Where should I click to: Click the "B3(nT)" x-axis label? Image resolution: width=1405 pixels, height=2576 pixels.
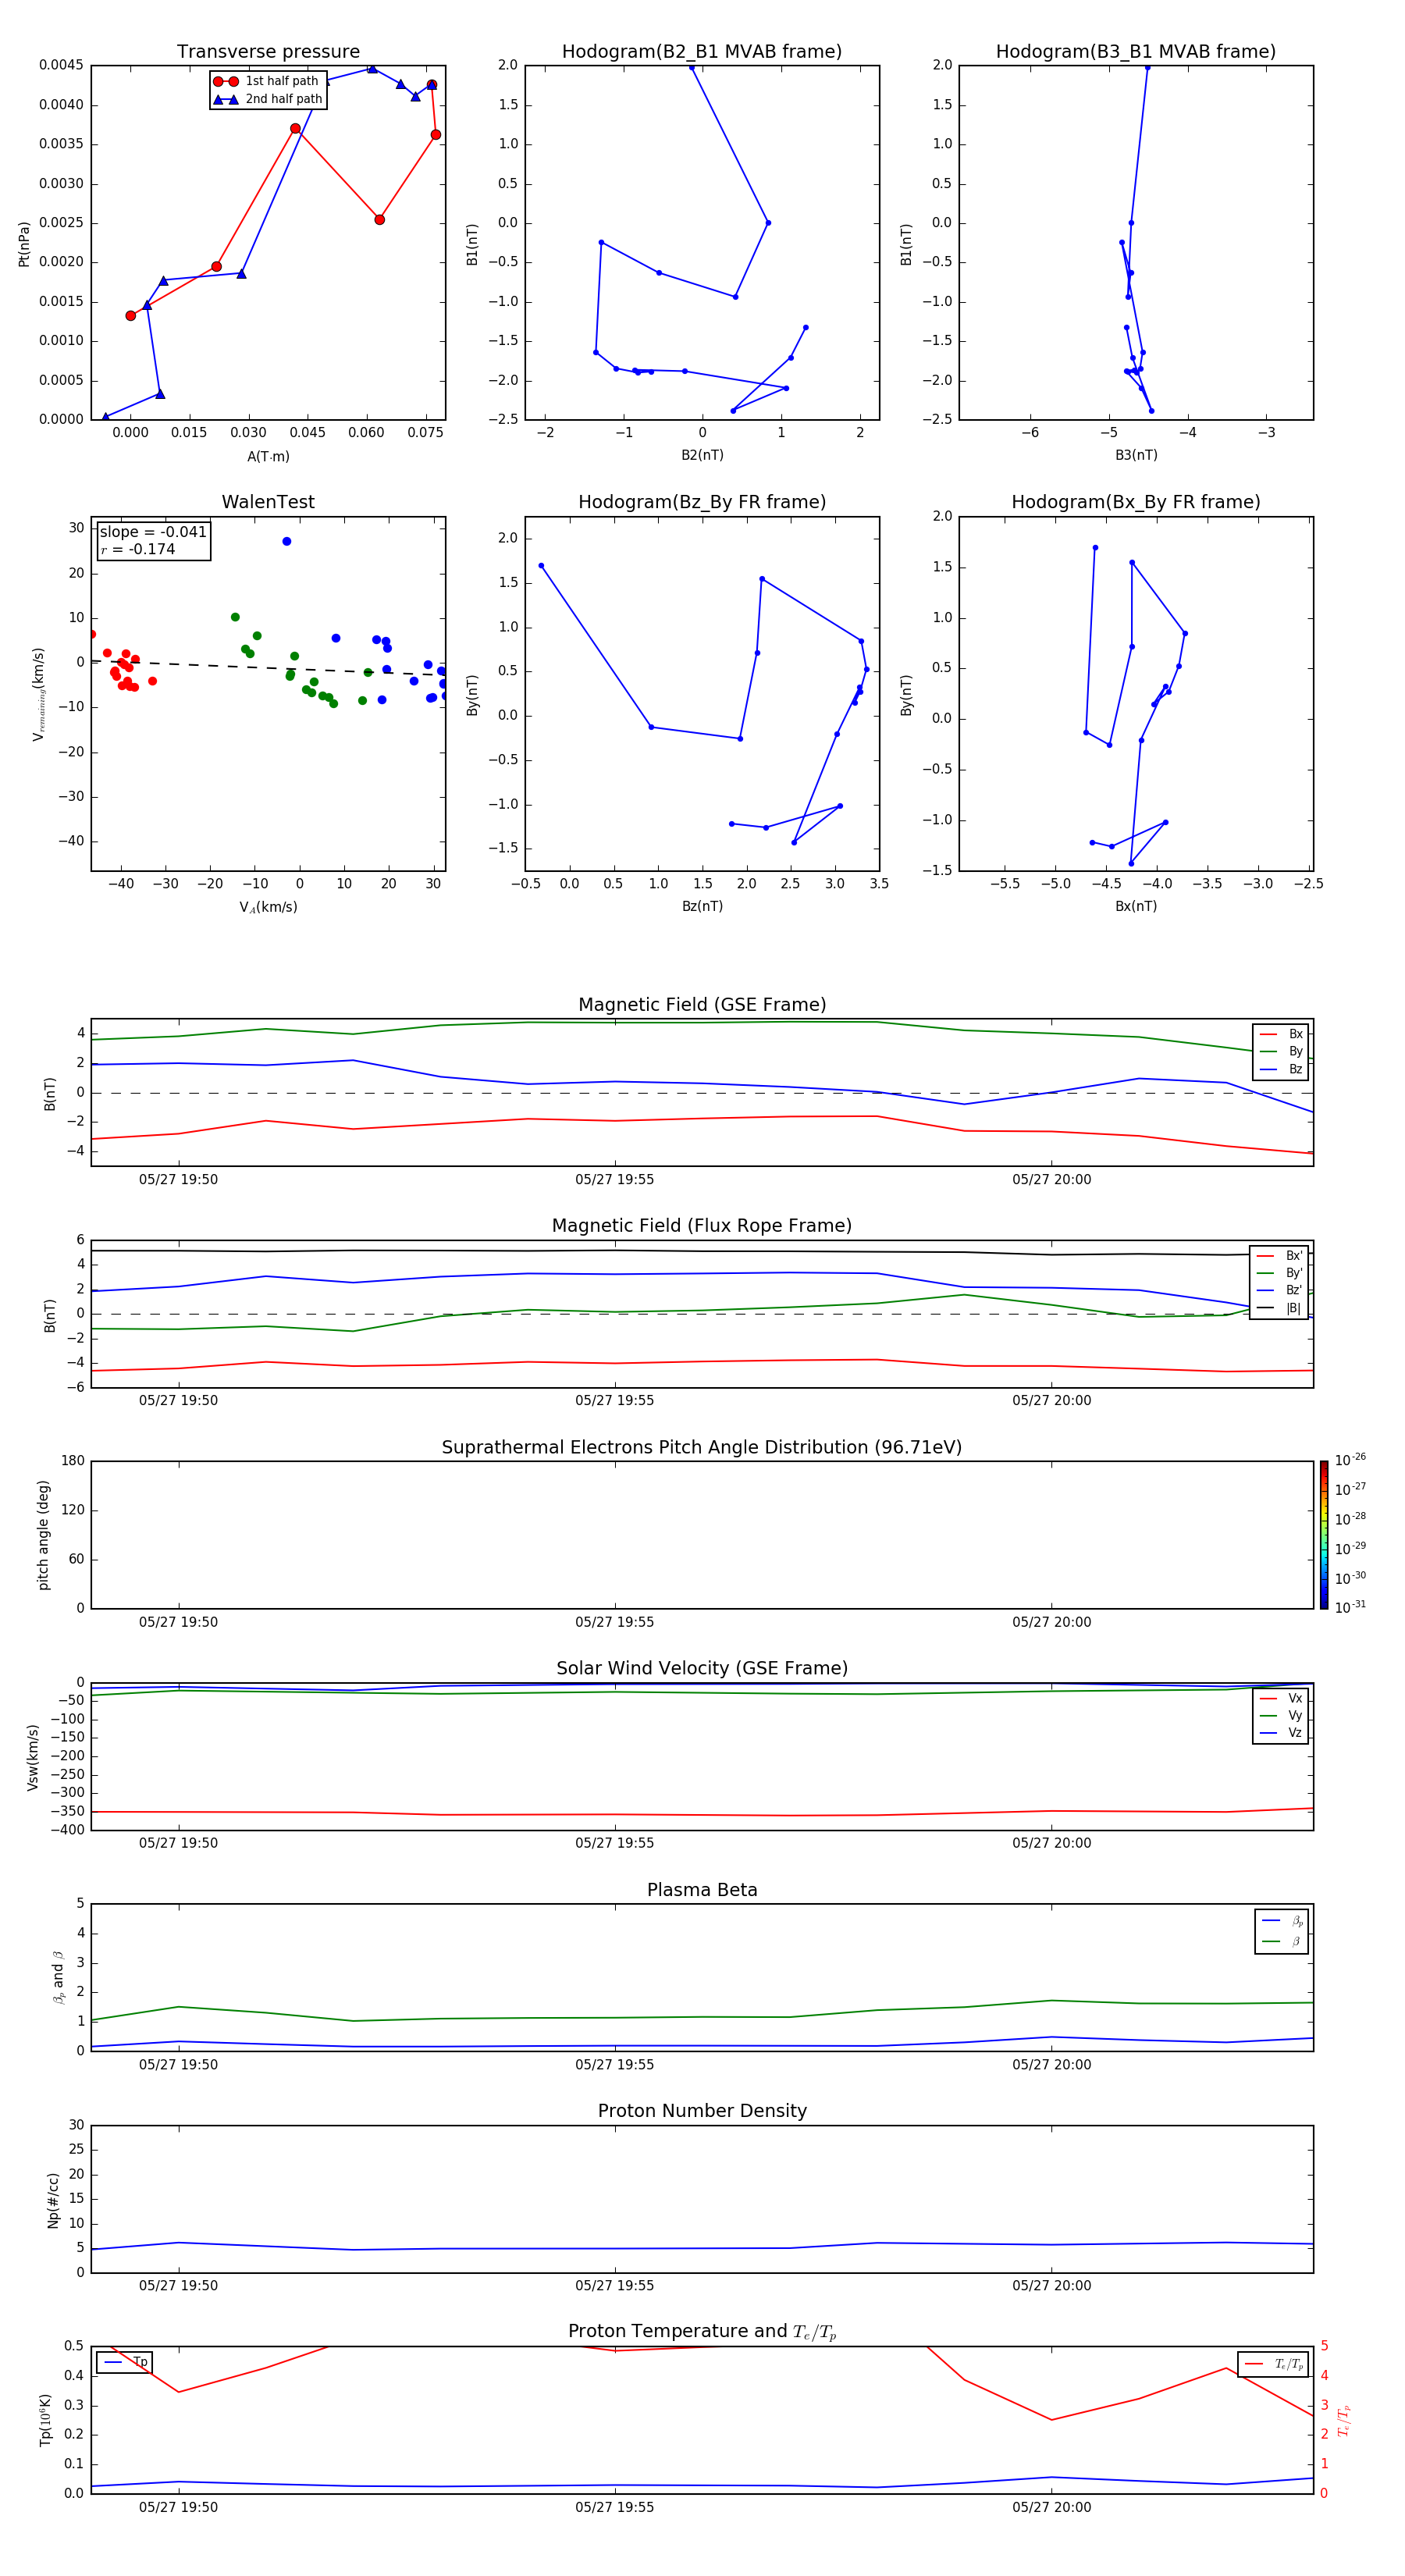[x=1136, y=455]
